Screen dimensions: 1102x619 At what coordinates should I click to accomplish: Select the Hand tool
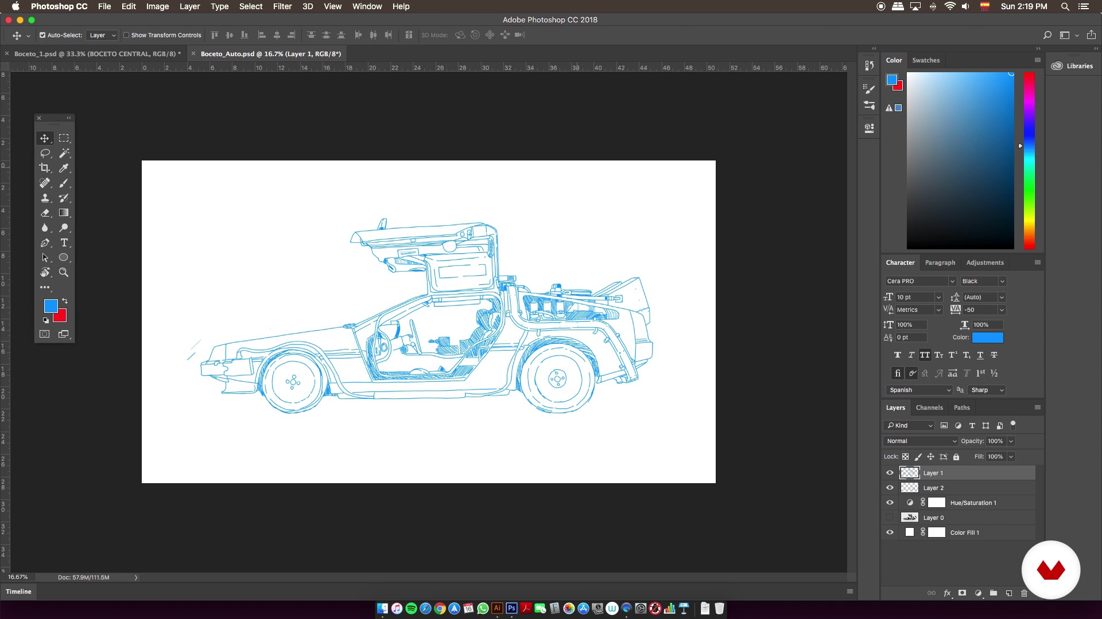(44, 273)
